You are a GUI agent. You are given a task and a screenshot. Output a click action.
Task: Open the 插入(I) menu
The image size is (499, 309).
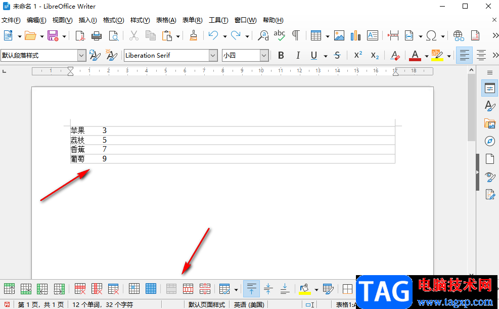[x=87, y=20]
